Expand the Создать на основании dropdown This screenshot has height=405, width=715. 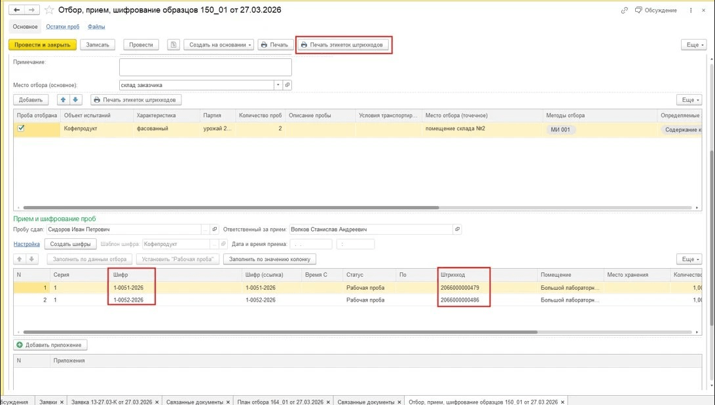click(x=219, y=44)
